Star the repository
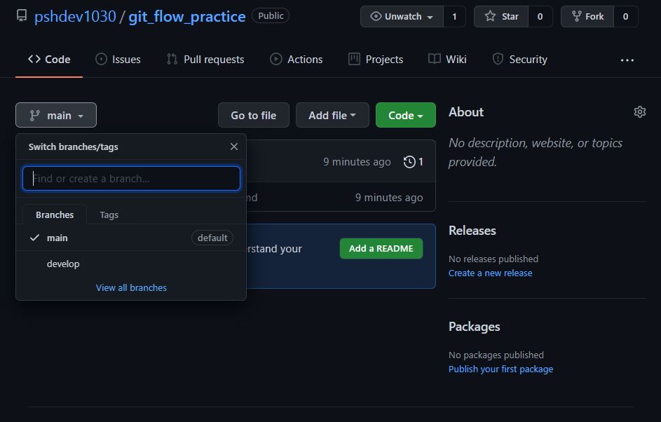The image size is (661, 422). tap(501, 16)
